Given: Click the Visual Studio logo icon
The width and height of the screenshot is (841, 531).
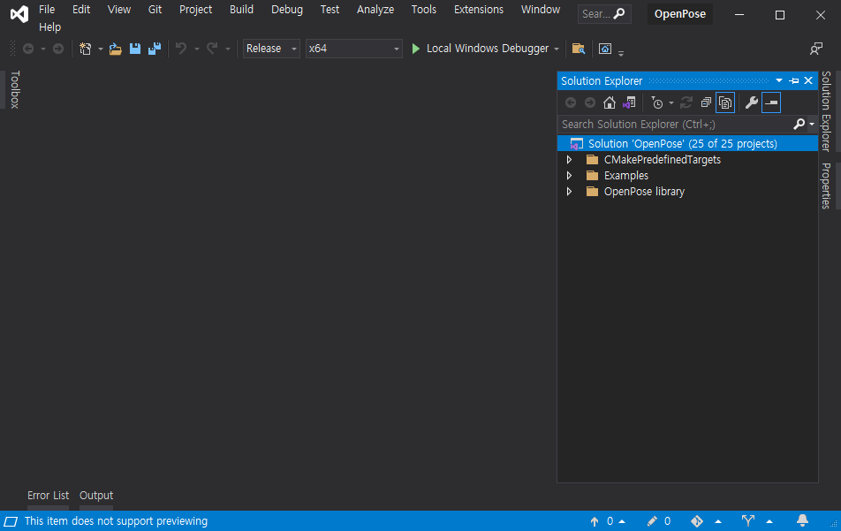Looking at the screenshot, I should [x=19, y=14].
